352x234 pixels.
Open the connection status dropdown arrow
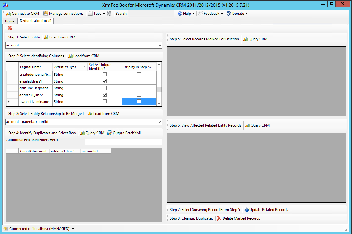coord(73,229)
